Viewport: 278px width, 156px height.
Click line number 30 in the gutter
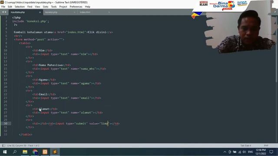pos(5,123)
